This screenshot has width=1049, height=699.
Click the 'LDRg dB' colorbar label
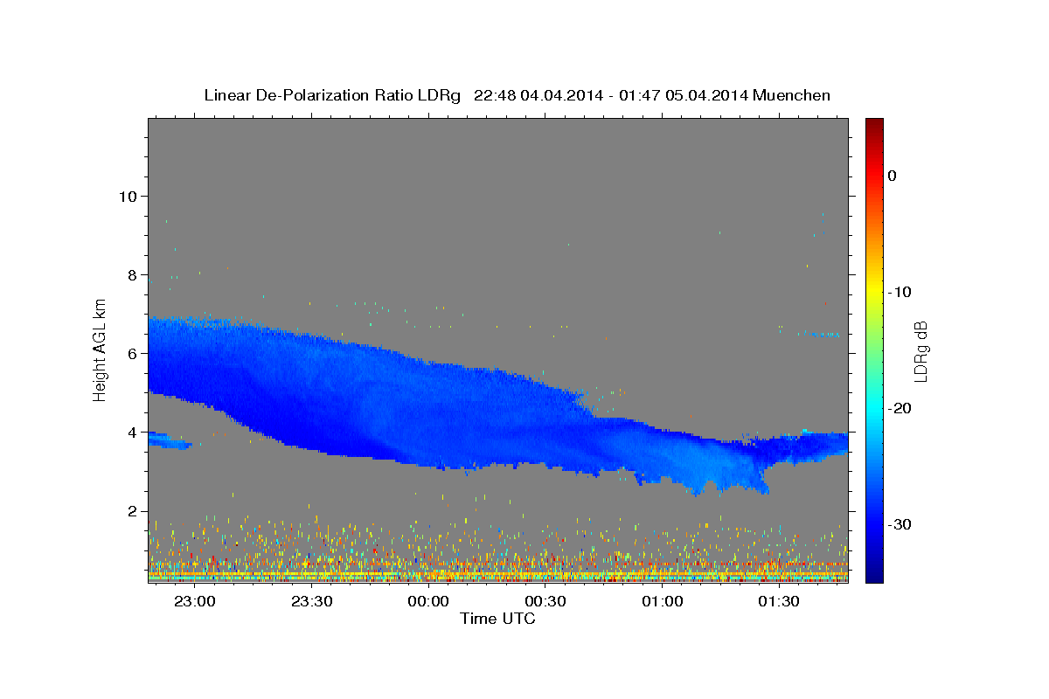[x=920, y=350]
